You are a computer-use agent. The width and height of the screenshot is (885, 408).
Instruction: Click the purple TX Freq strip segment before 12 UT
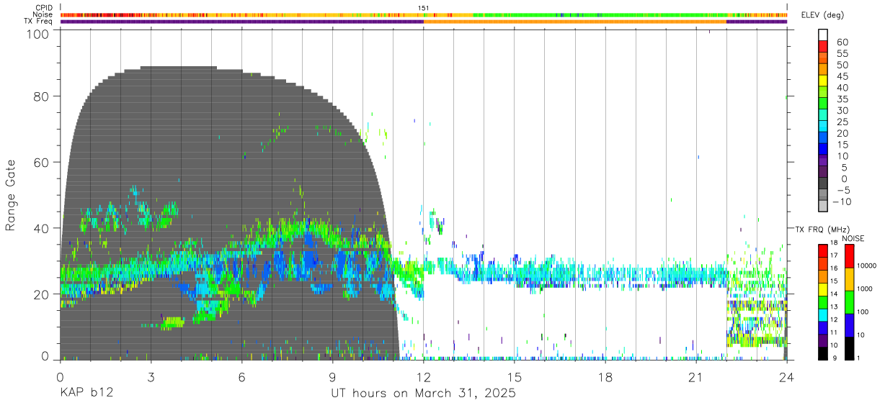click(x=241, y=22)
